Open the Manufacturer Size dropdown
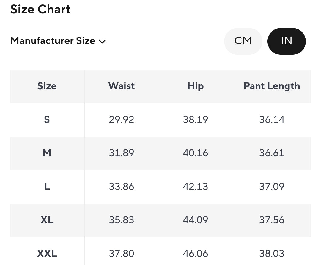Screen dimensions: 321x265 (58, 41)
